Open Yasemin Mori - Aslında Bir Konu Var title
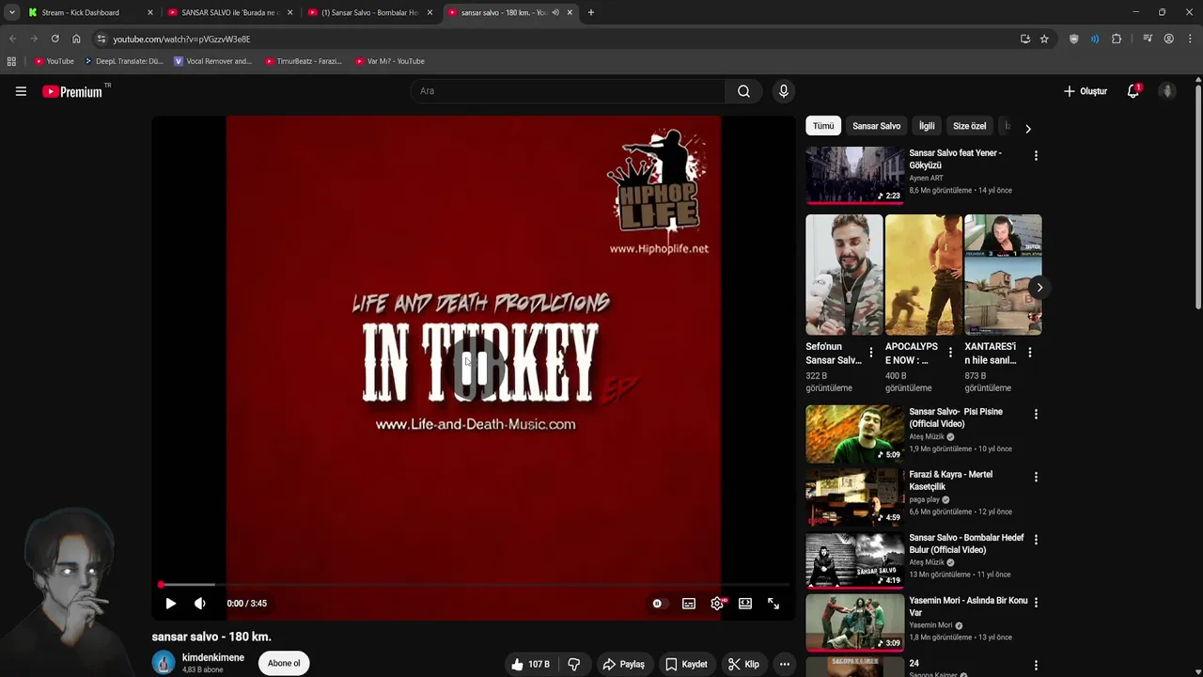Image resolution: width=1203 pixels, height=677 pixels. tap(968, 606)
